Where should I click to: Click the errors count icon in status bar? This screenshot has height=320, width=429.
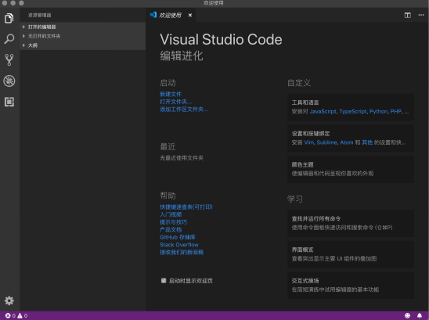8,315
